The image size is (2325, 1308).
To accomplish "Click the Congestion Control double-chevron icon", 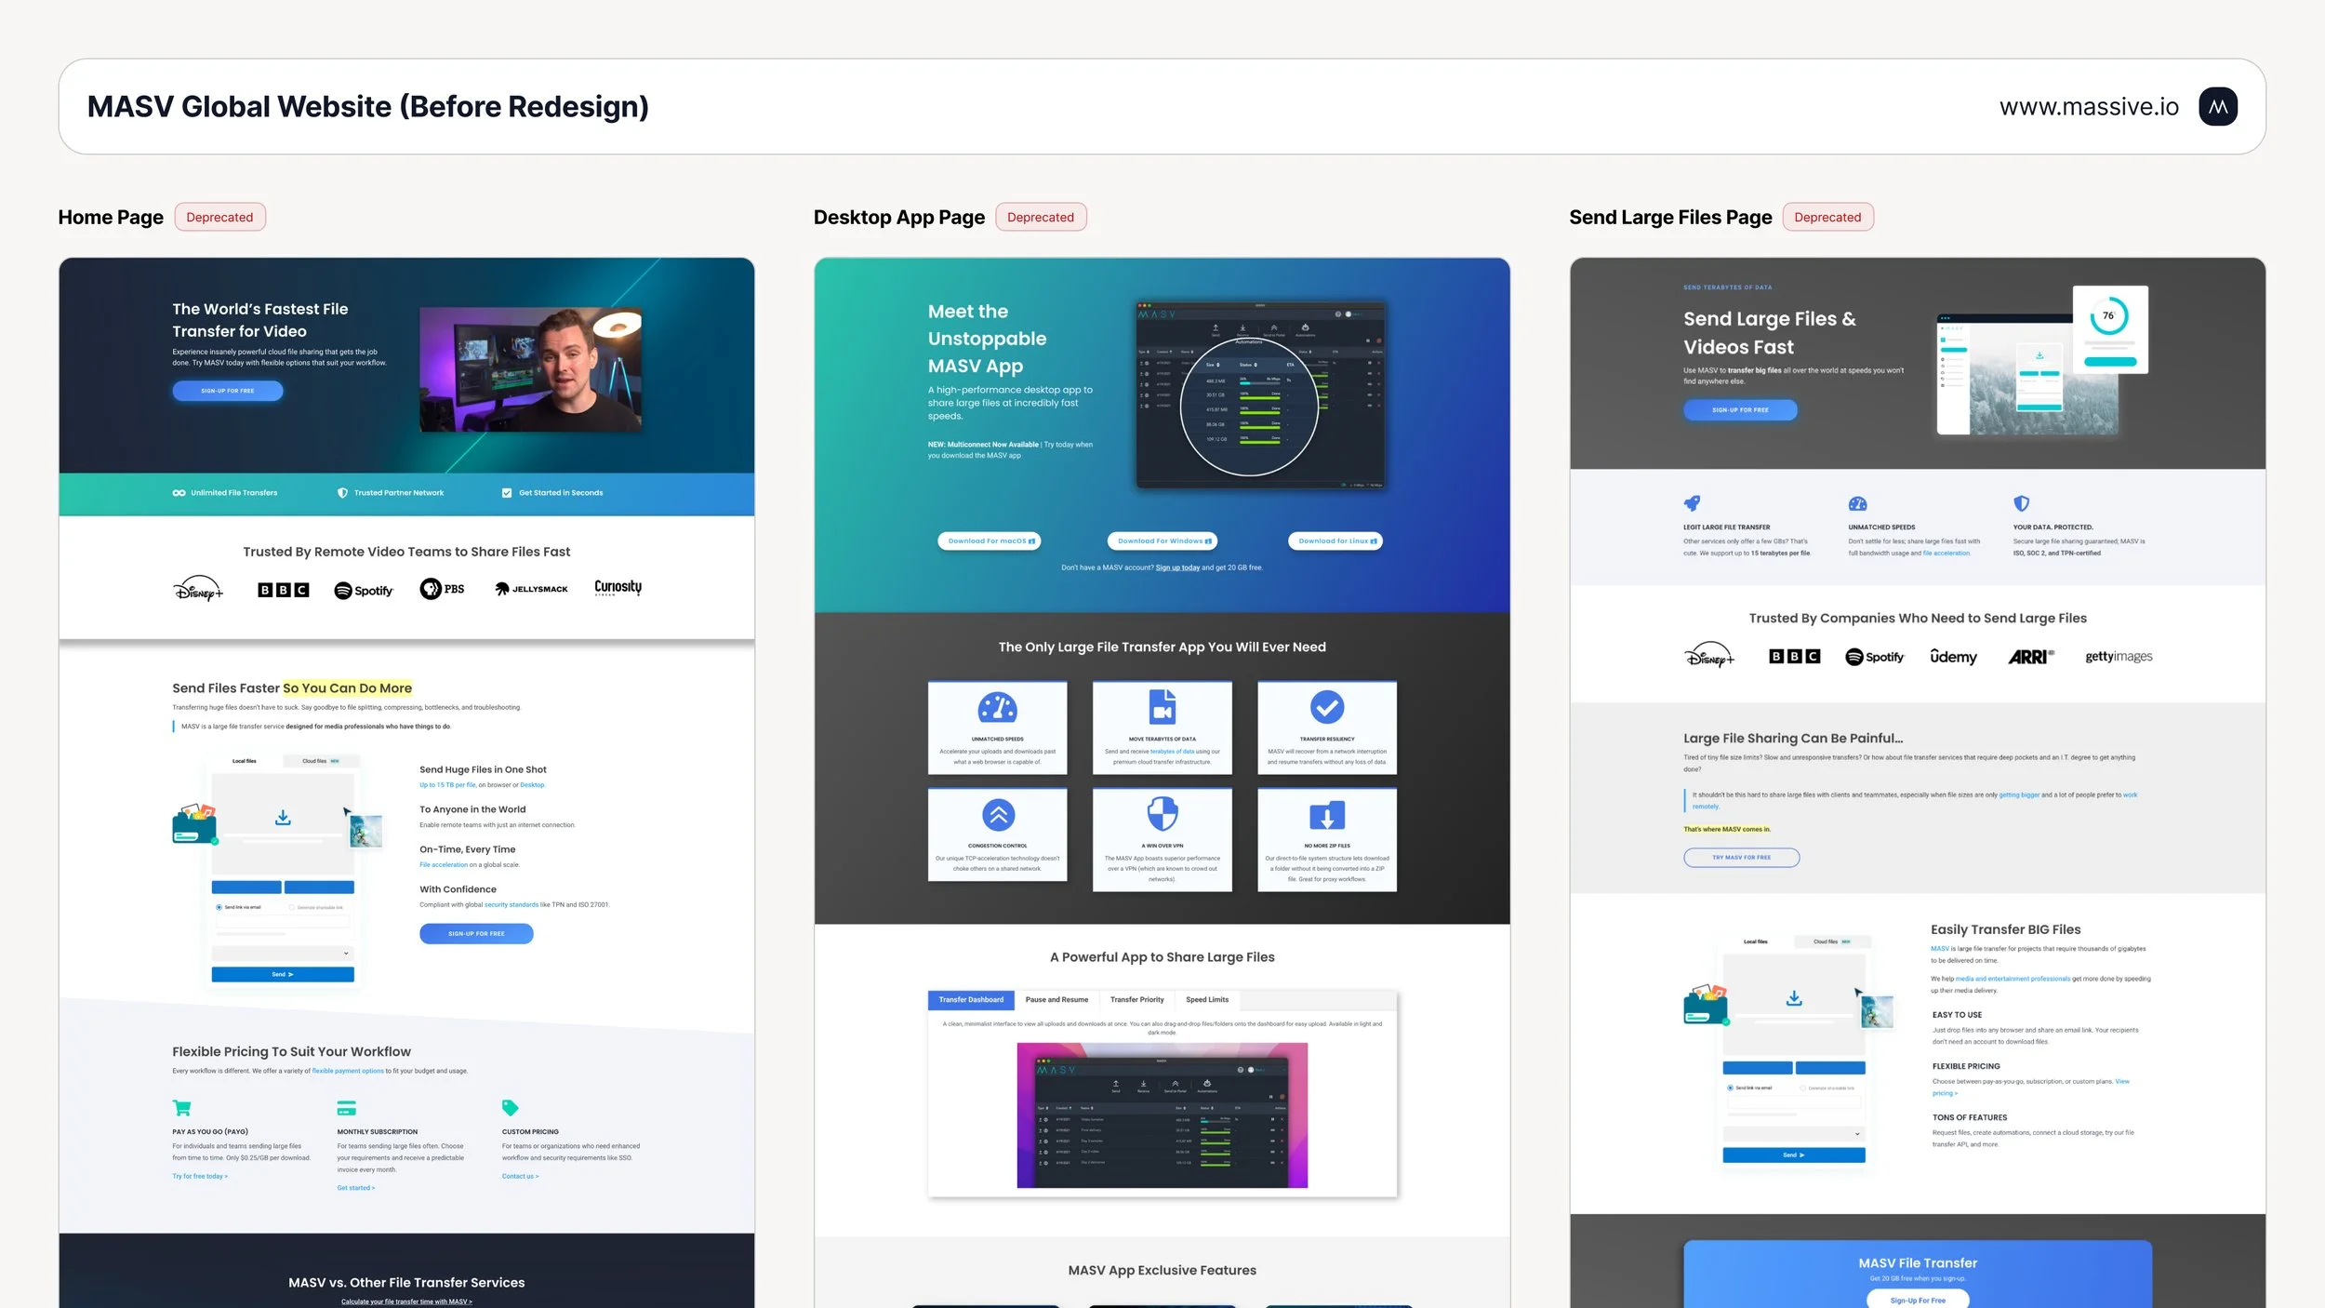I will coord(997,815).
